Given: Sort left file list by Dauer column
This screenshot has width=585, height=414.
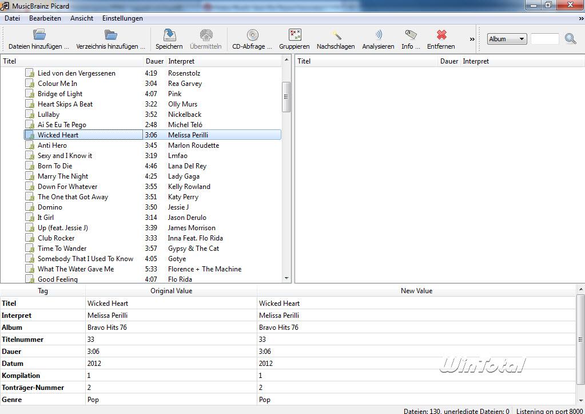Looking at the screenshot, I should [x=154, y=61].
